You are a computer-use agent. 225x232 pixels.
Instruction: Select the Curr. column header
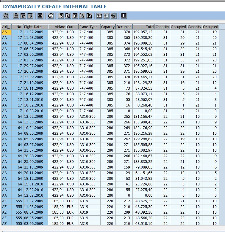(72, 27)
